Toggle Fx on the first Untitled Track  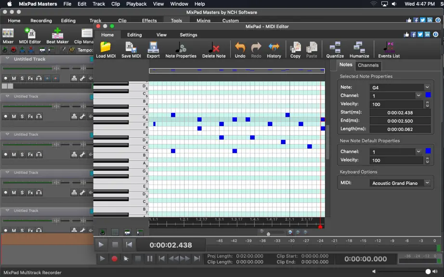[30, 78]
